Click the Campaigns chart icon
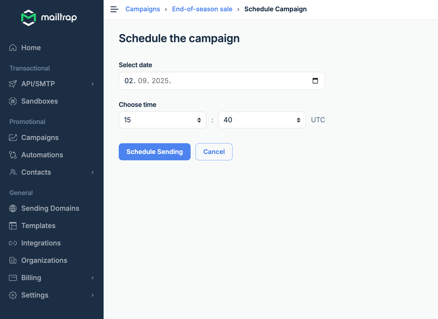This screenshot has width=438, height=319. [13, 137]
